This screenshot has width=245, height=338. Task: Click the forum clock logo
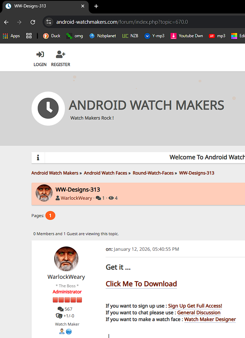click(x=48, y=109)
